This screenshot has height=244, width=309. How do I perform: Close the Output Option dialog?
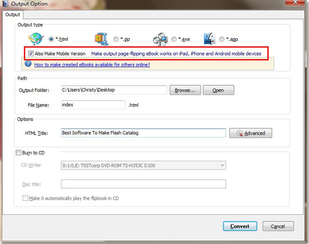(295, 2)
